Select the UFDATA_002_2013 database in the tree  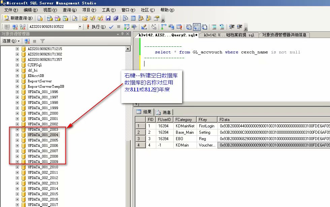point(43,183)
